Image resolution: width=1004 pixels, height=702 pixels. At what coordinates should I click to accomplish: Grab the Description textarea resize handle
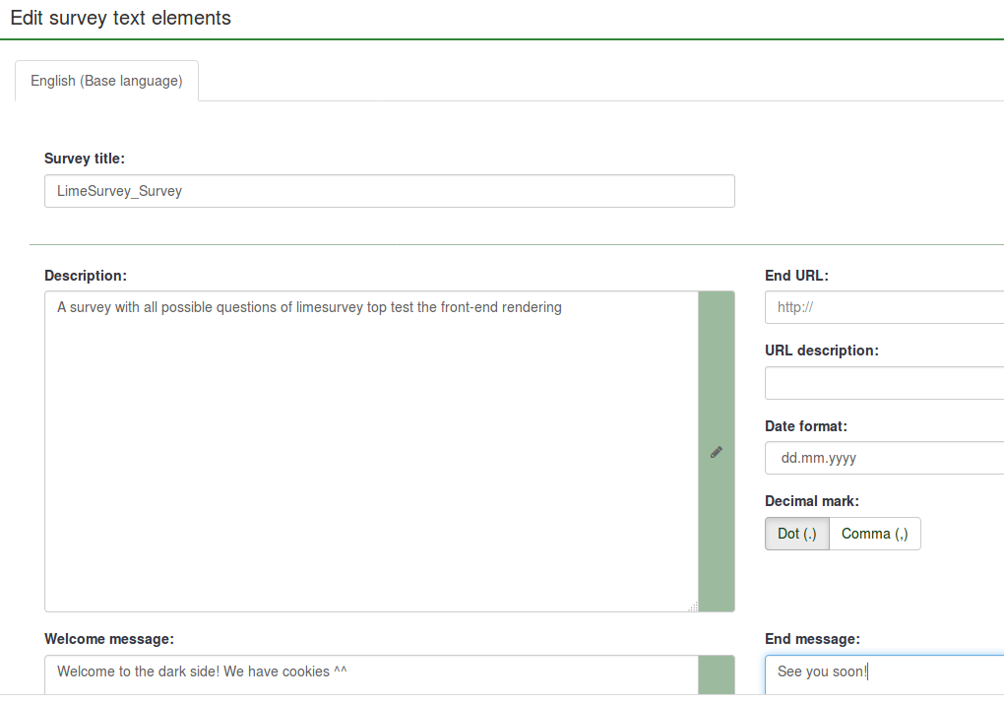point(693,606)
